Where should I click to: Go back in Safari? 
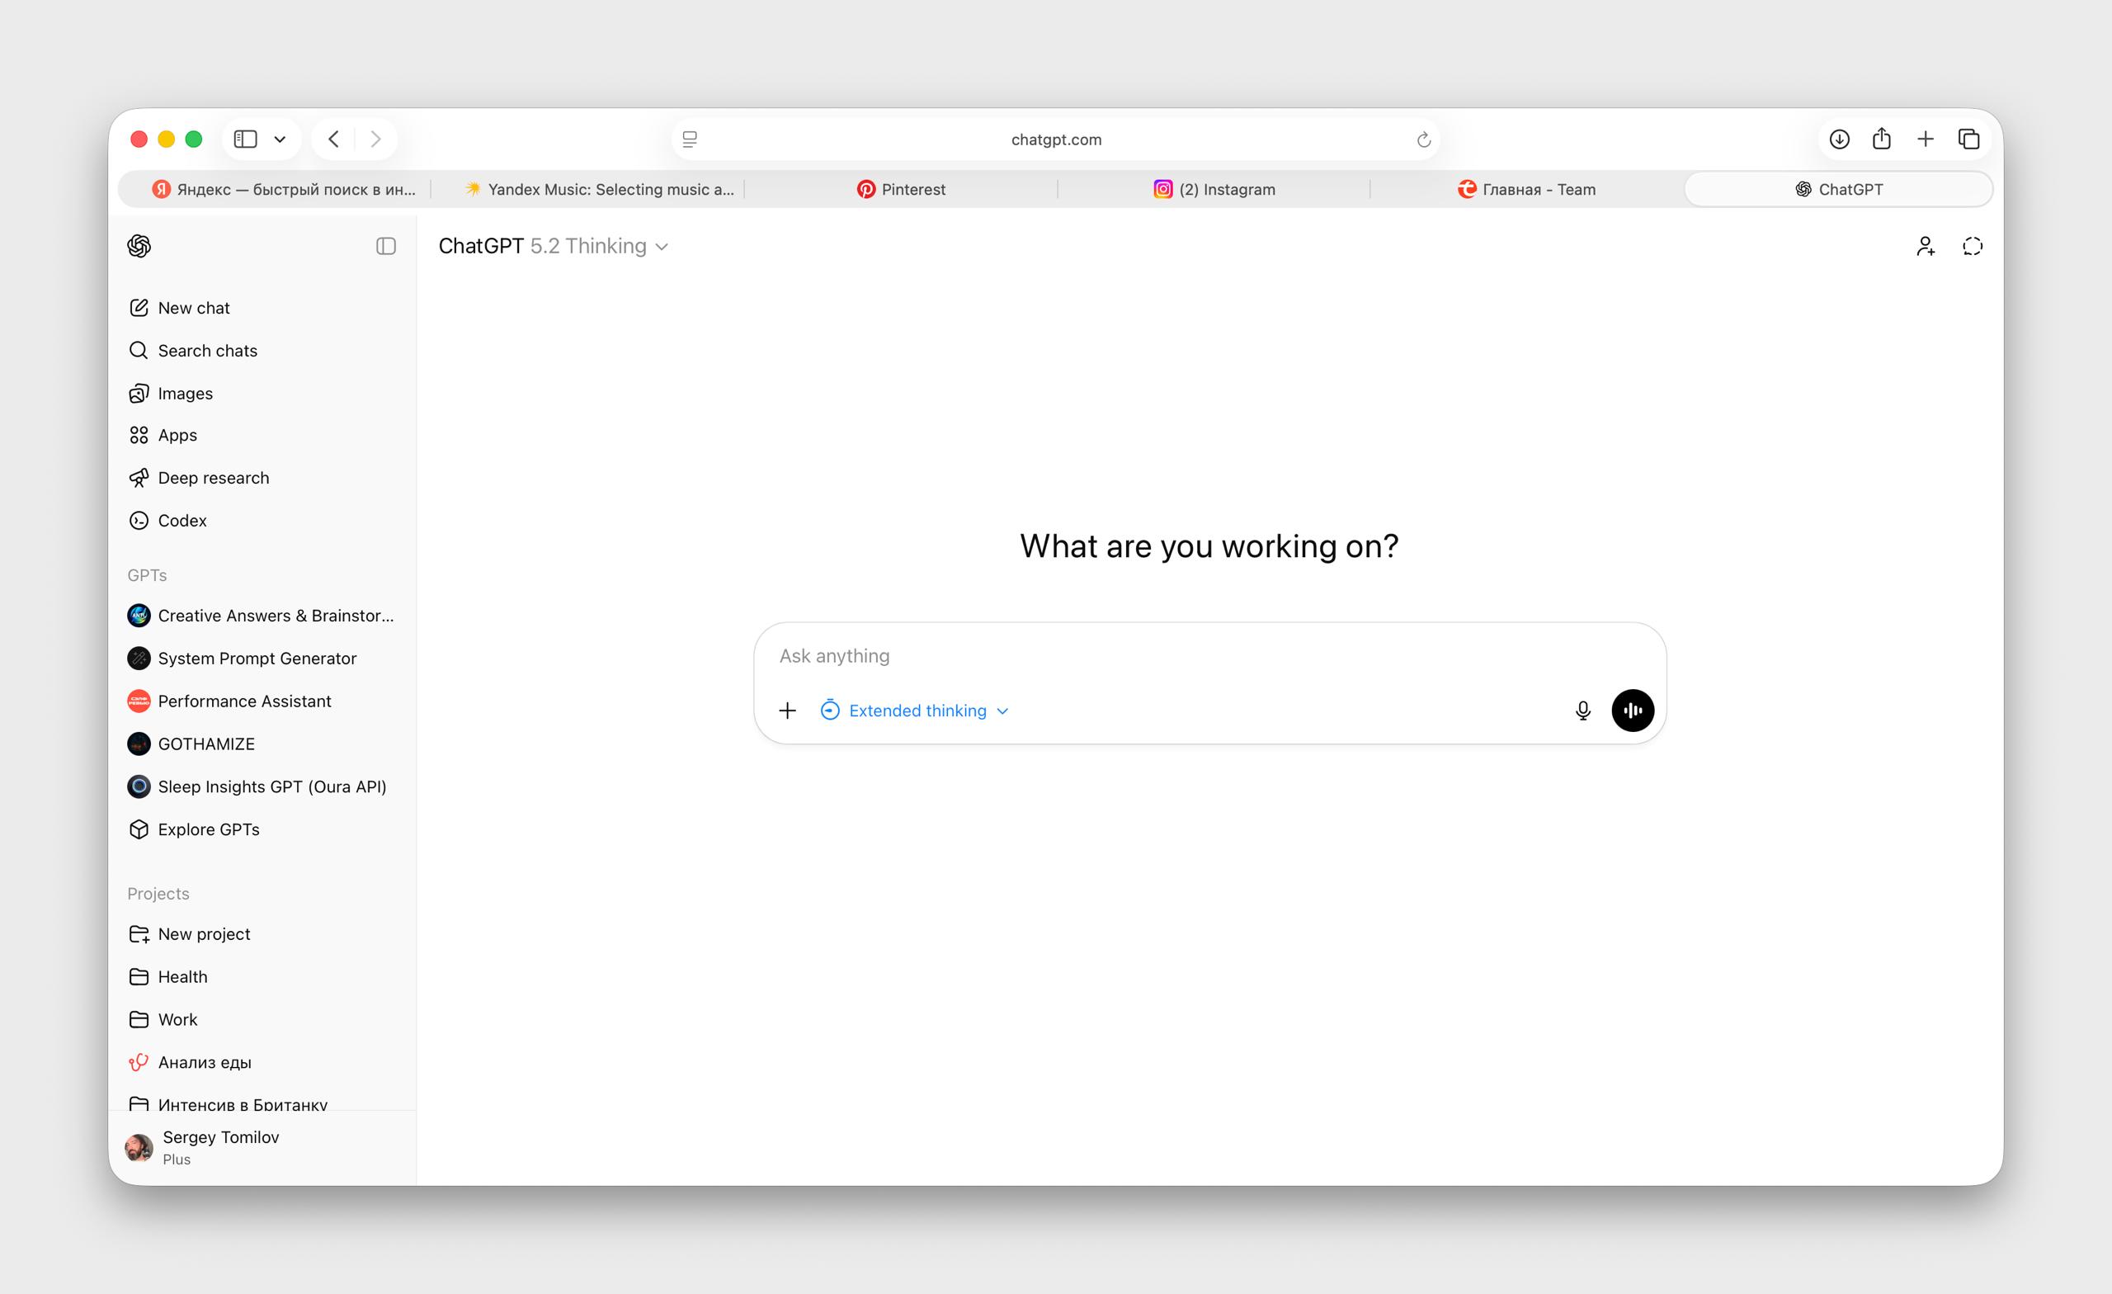[x=334, y=139]
